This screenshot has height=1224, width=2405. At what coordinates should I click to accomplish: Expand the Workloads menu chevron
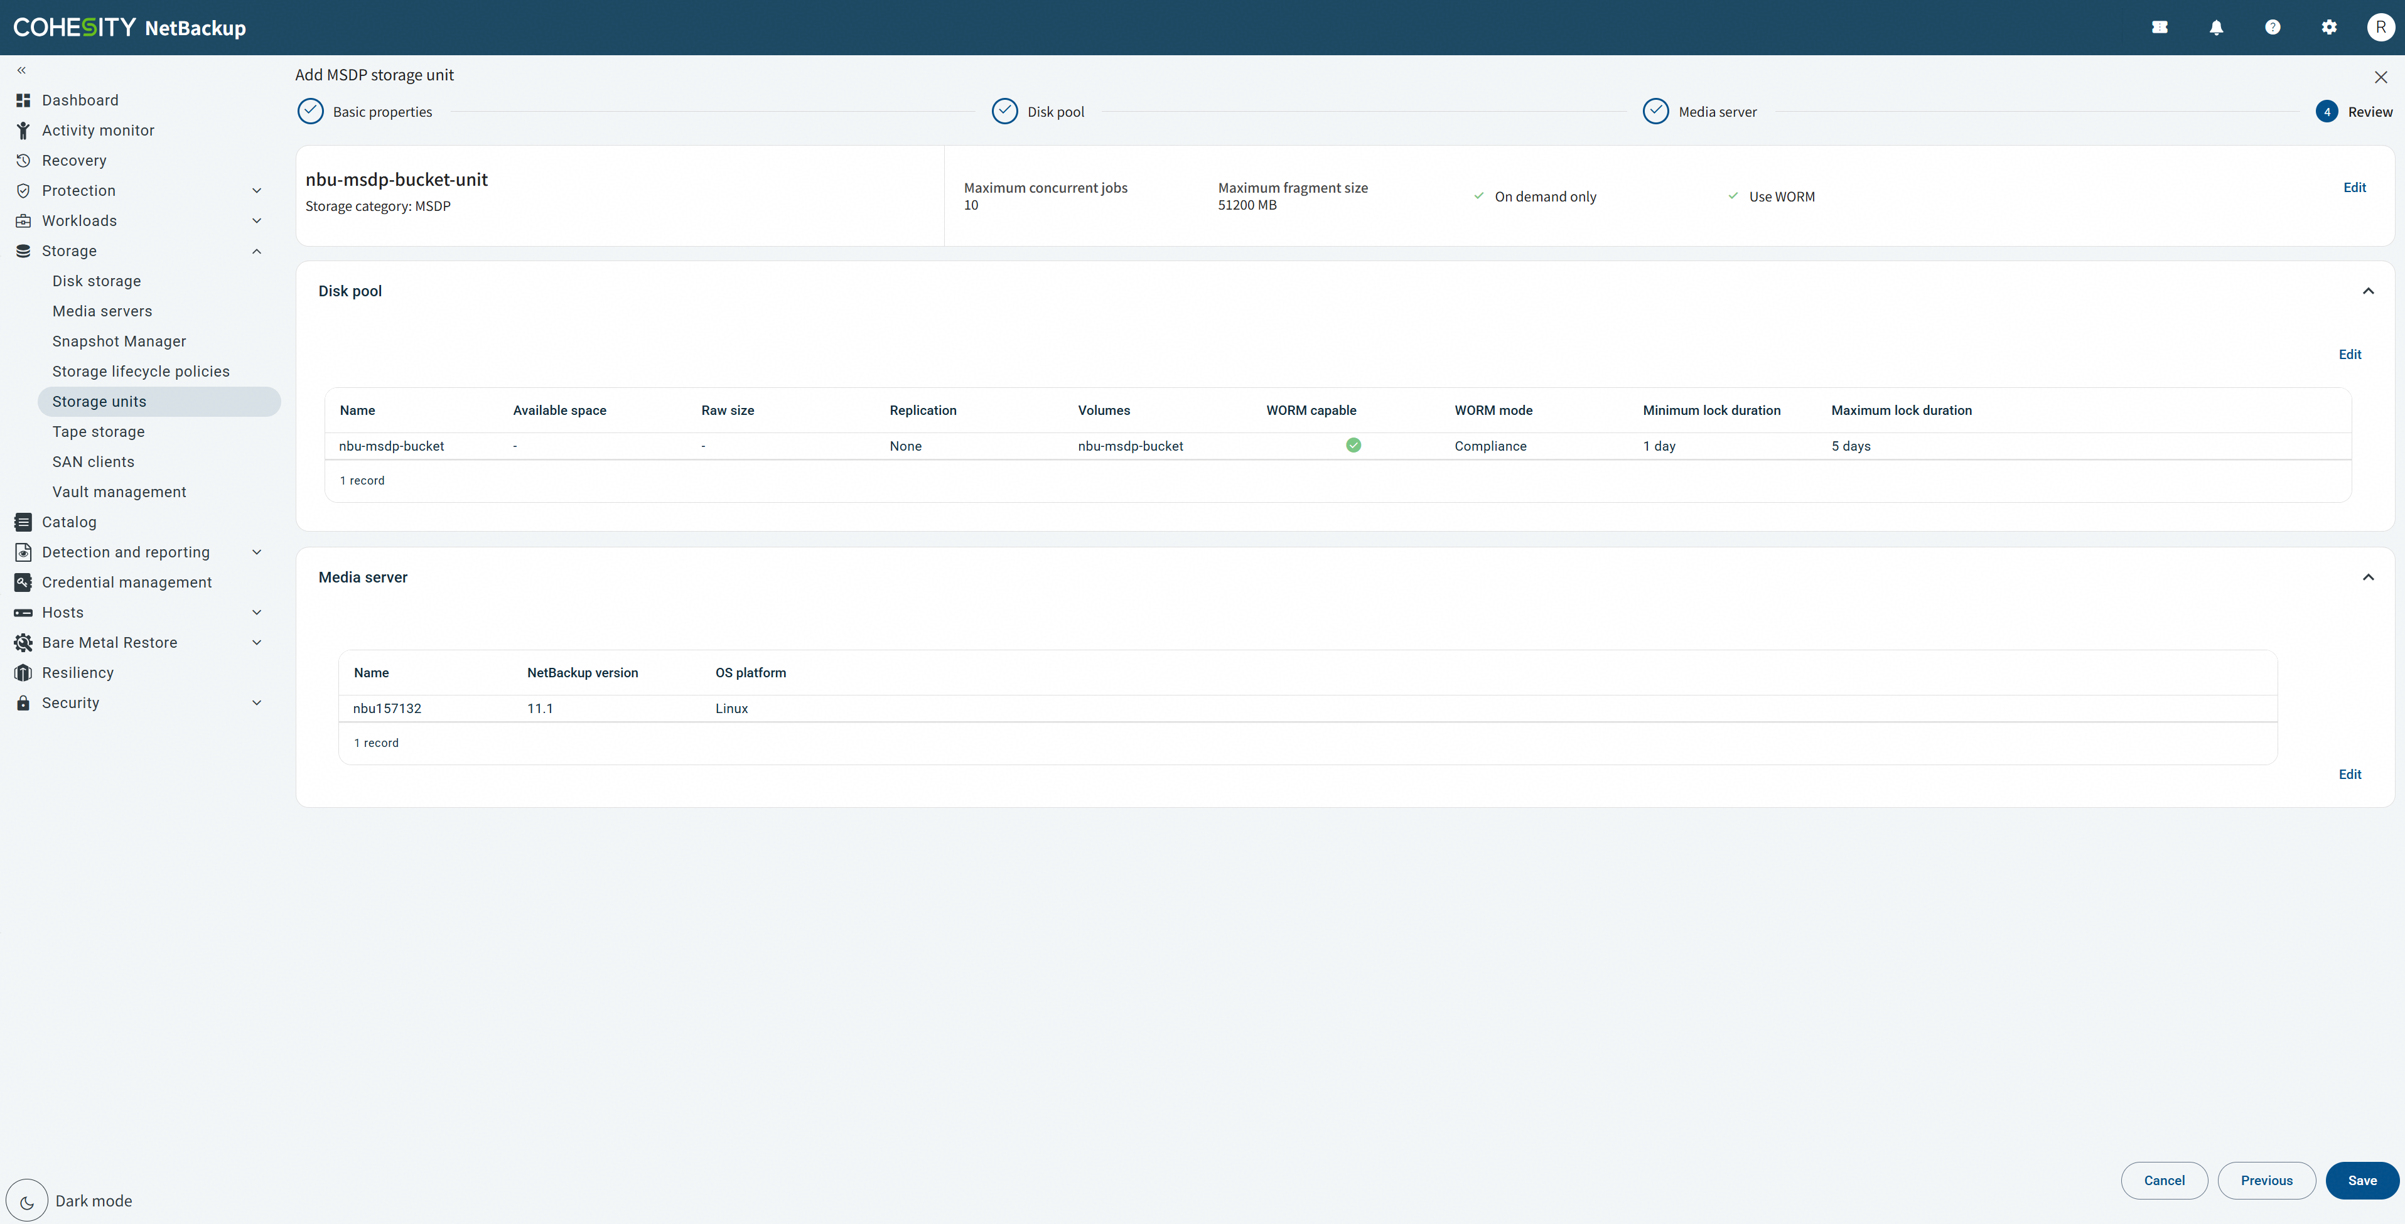(x=257, y=222)
